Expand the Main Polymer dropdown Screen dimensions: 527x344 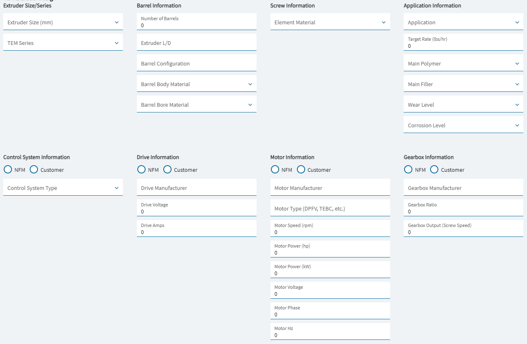click(x=463, y=63)
